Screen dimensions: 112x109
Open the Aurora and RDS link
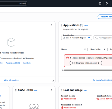13,63
